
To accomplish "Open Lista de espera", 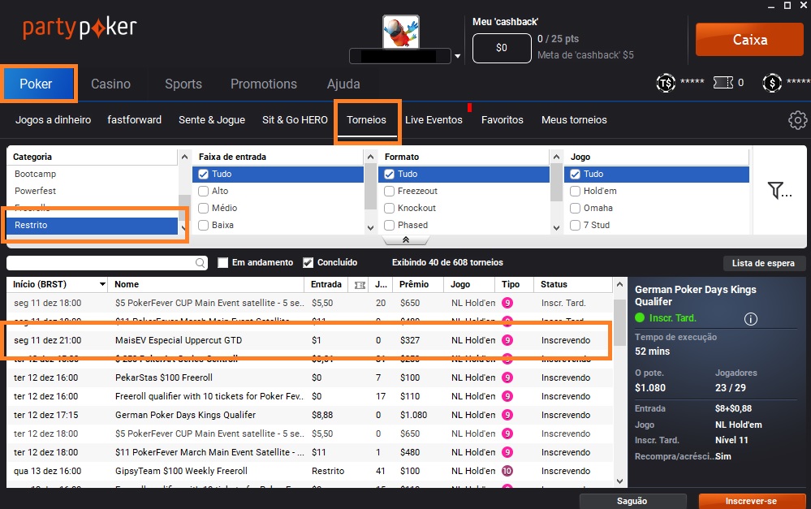I will (x=763, y=263).
